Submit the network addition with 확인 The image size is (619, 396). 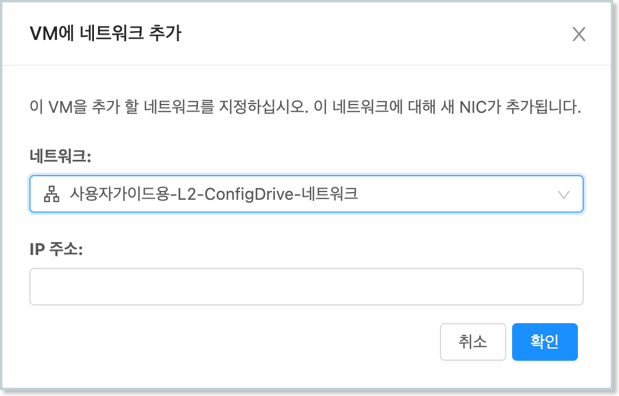pyautogui.click(x=544, y=342)
